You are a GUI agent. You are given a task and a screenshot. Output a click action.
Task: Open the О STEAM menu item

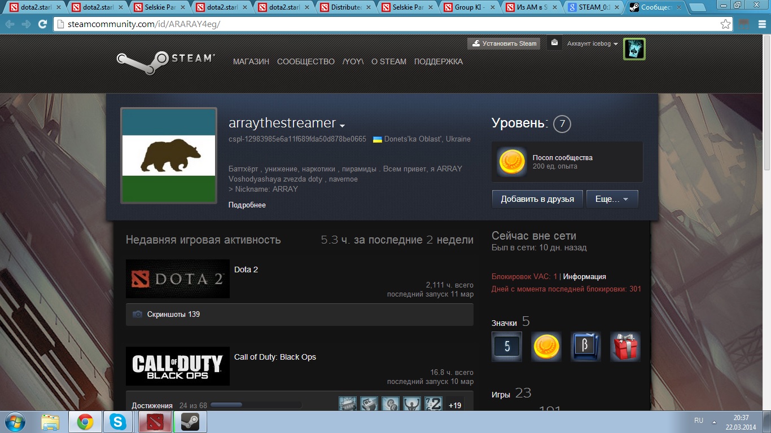389,61
